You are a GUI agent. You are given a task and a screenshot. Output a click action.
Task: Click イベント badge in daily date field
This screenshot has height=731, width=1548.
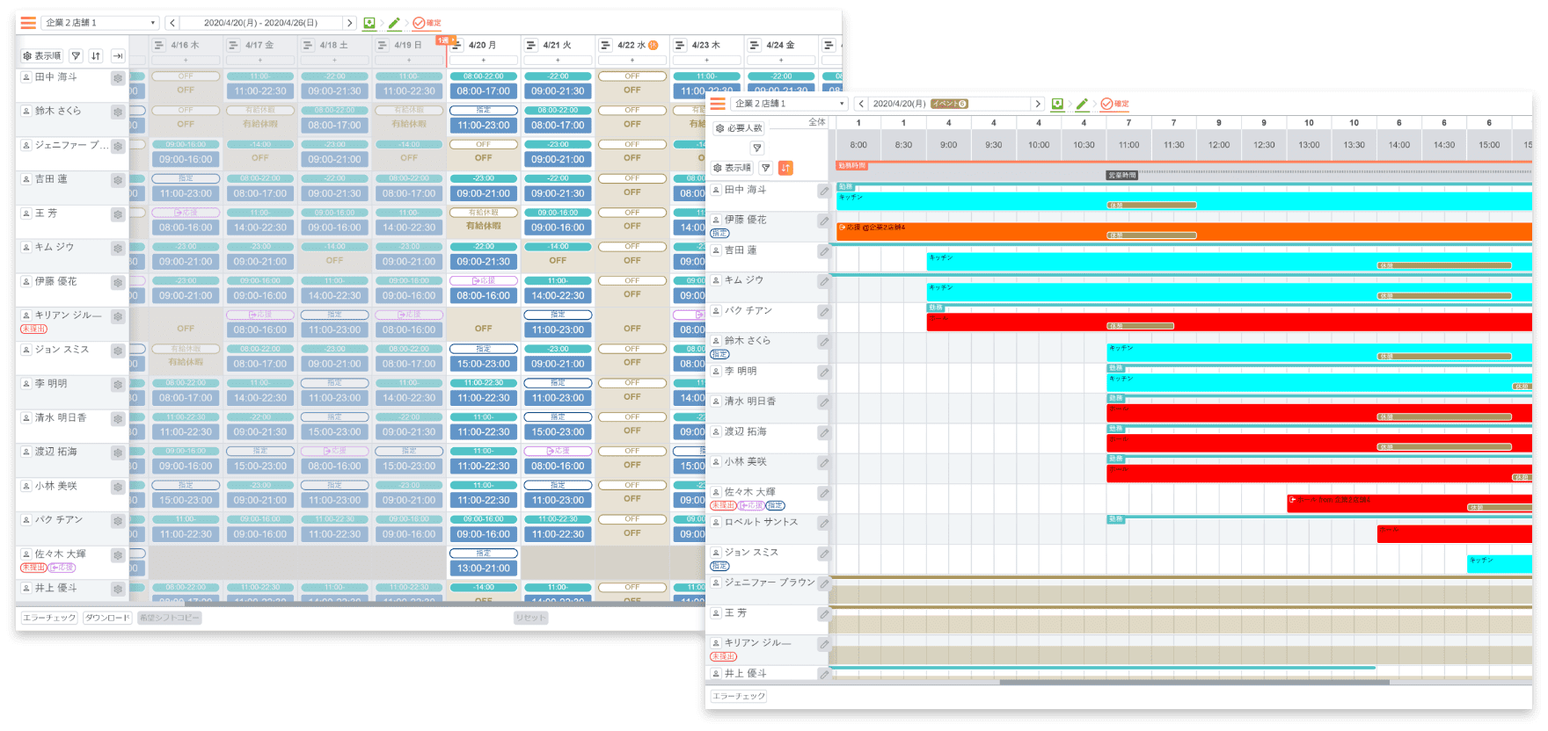click(949, 104)
